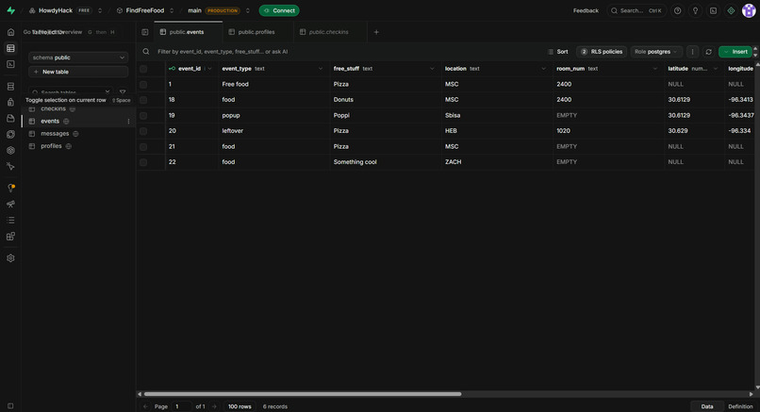This screenshot has height=412, width=760.
Task: Open the event_id column header dropdown
Action: tap(209, 69)
